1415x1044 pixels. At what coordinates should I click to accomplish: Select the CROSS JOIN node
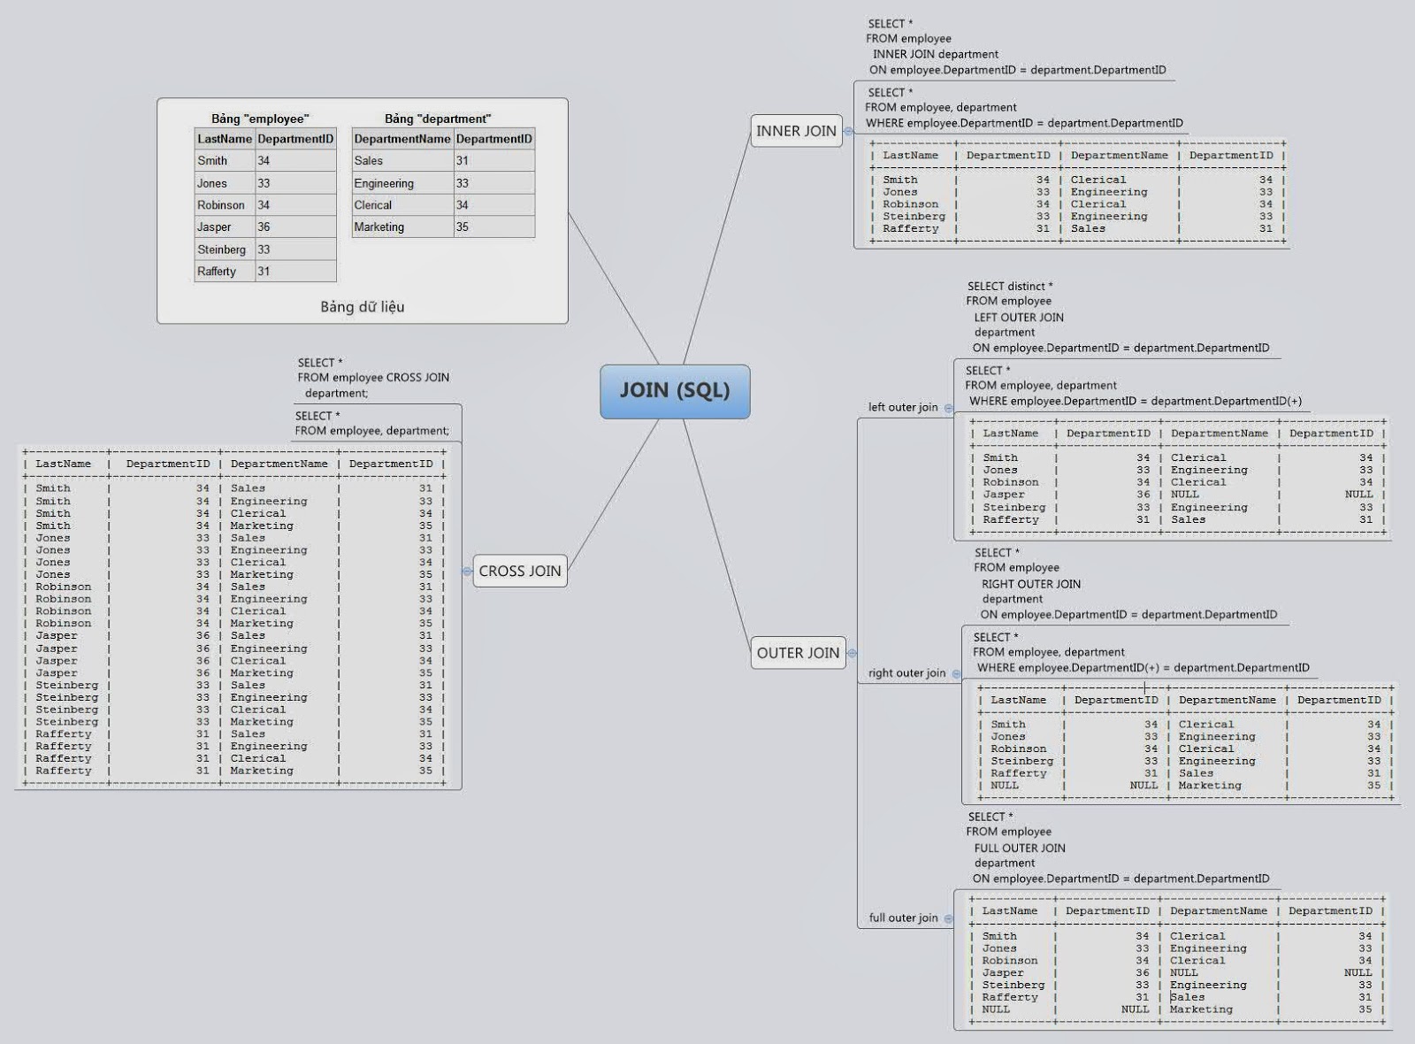(x=520, y=572)
